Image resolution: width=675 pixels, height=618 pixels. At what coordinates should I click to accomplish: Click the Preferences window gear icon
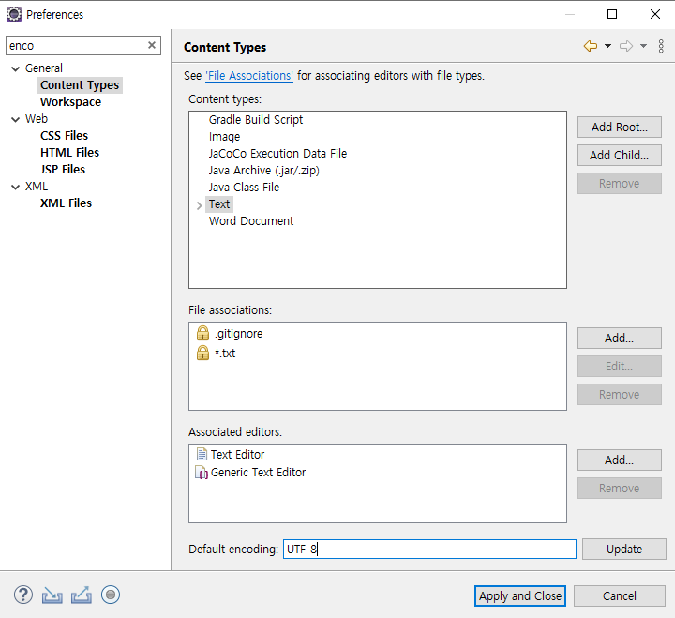pyautogui.click(x=14, y=14)
